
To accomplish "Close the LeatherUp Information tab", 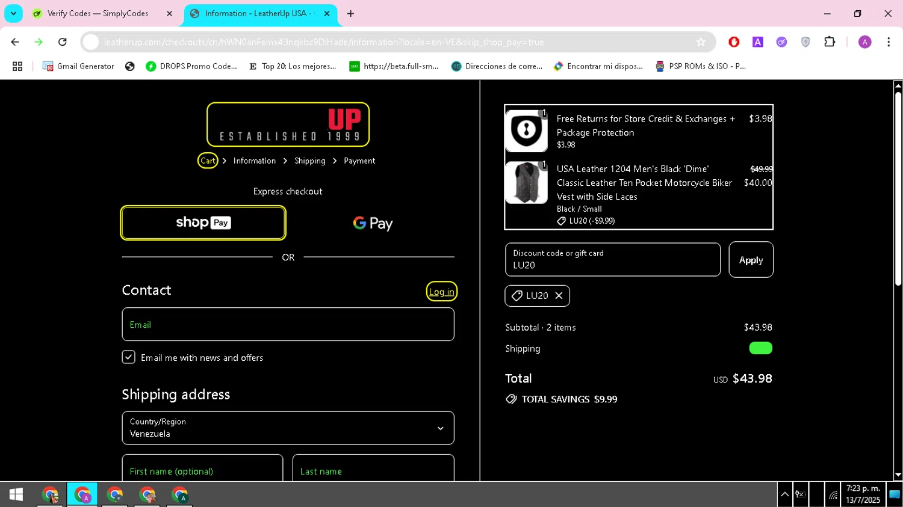I will (327, 13).
